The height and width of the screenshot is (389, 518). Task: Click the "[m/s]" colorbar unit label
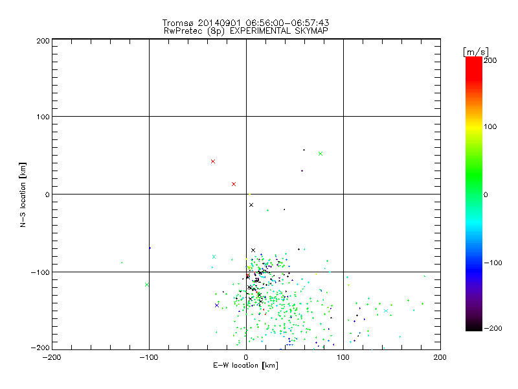click(475, 52)
